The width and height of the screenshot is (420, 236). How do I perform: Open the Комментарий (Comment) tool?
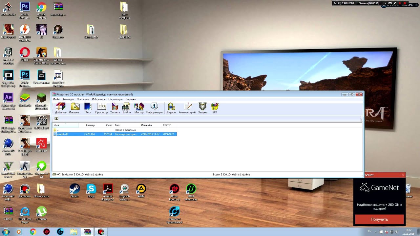(187, 108)
